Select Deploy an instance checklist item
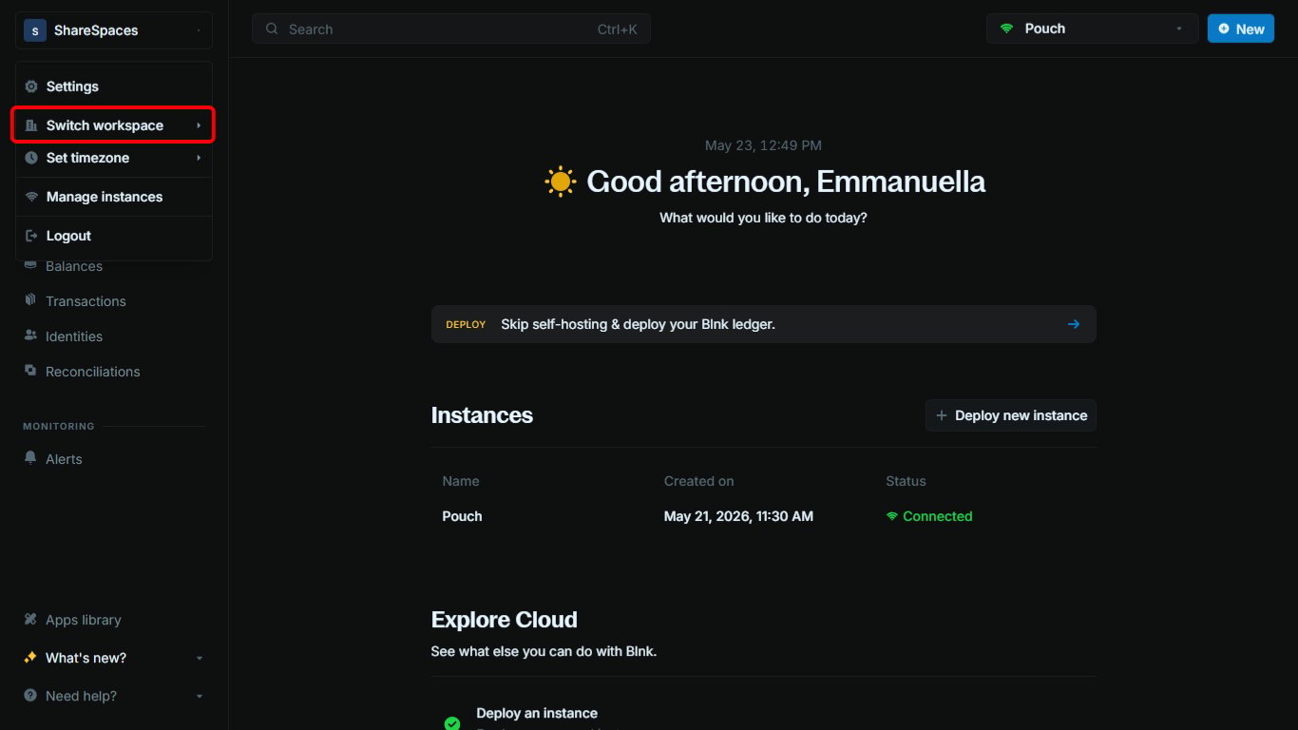Screen dimensions: 1298x730 (537, 713)
